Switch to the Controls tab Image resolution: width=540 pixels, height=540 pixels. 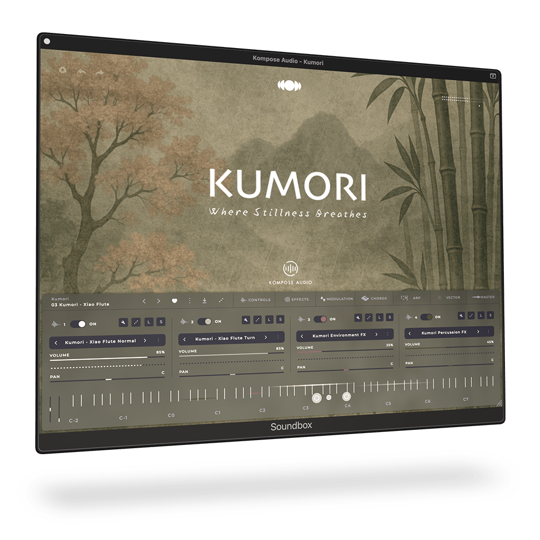(255, 300)
